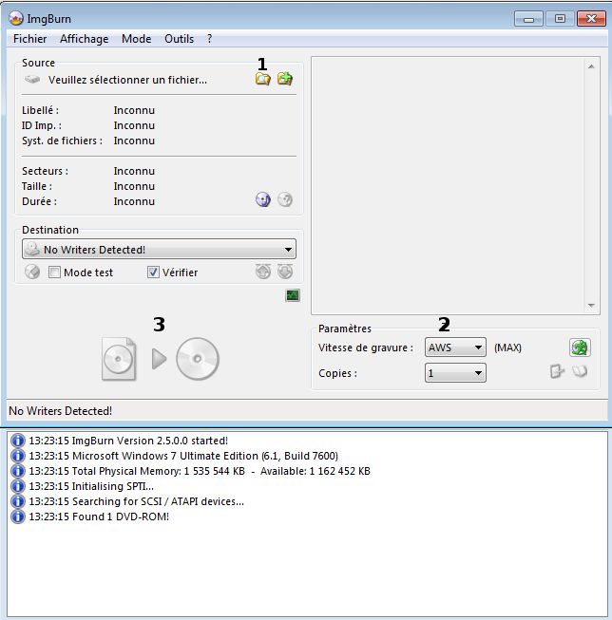Click 'Veuillez sélectionner un fichier...' source text

pos(127,80)
